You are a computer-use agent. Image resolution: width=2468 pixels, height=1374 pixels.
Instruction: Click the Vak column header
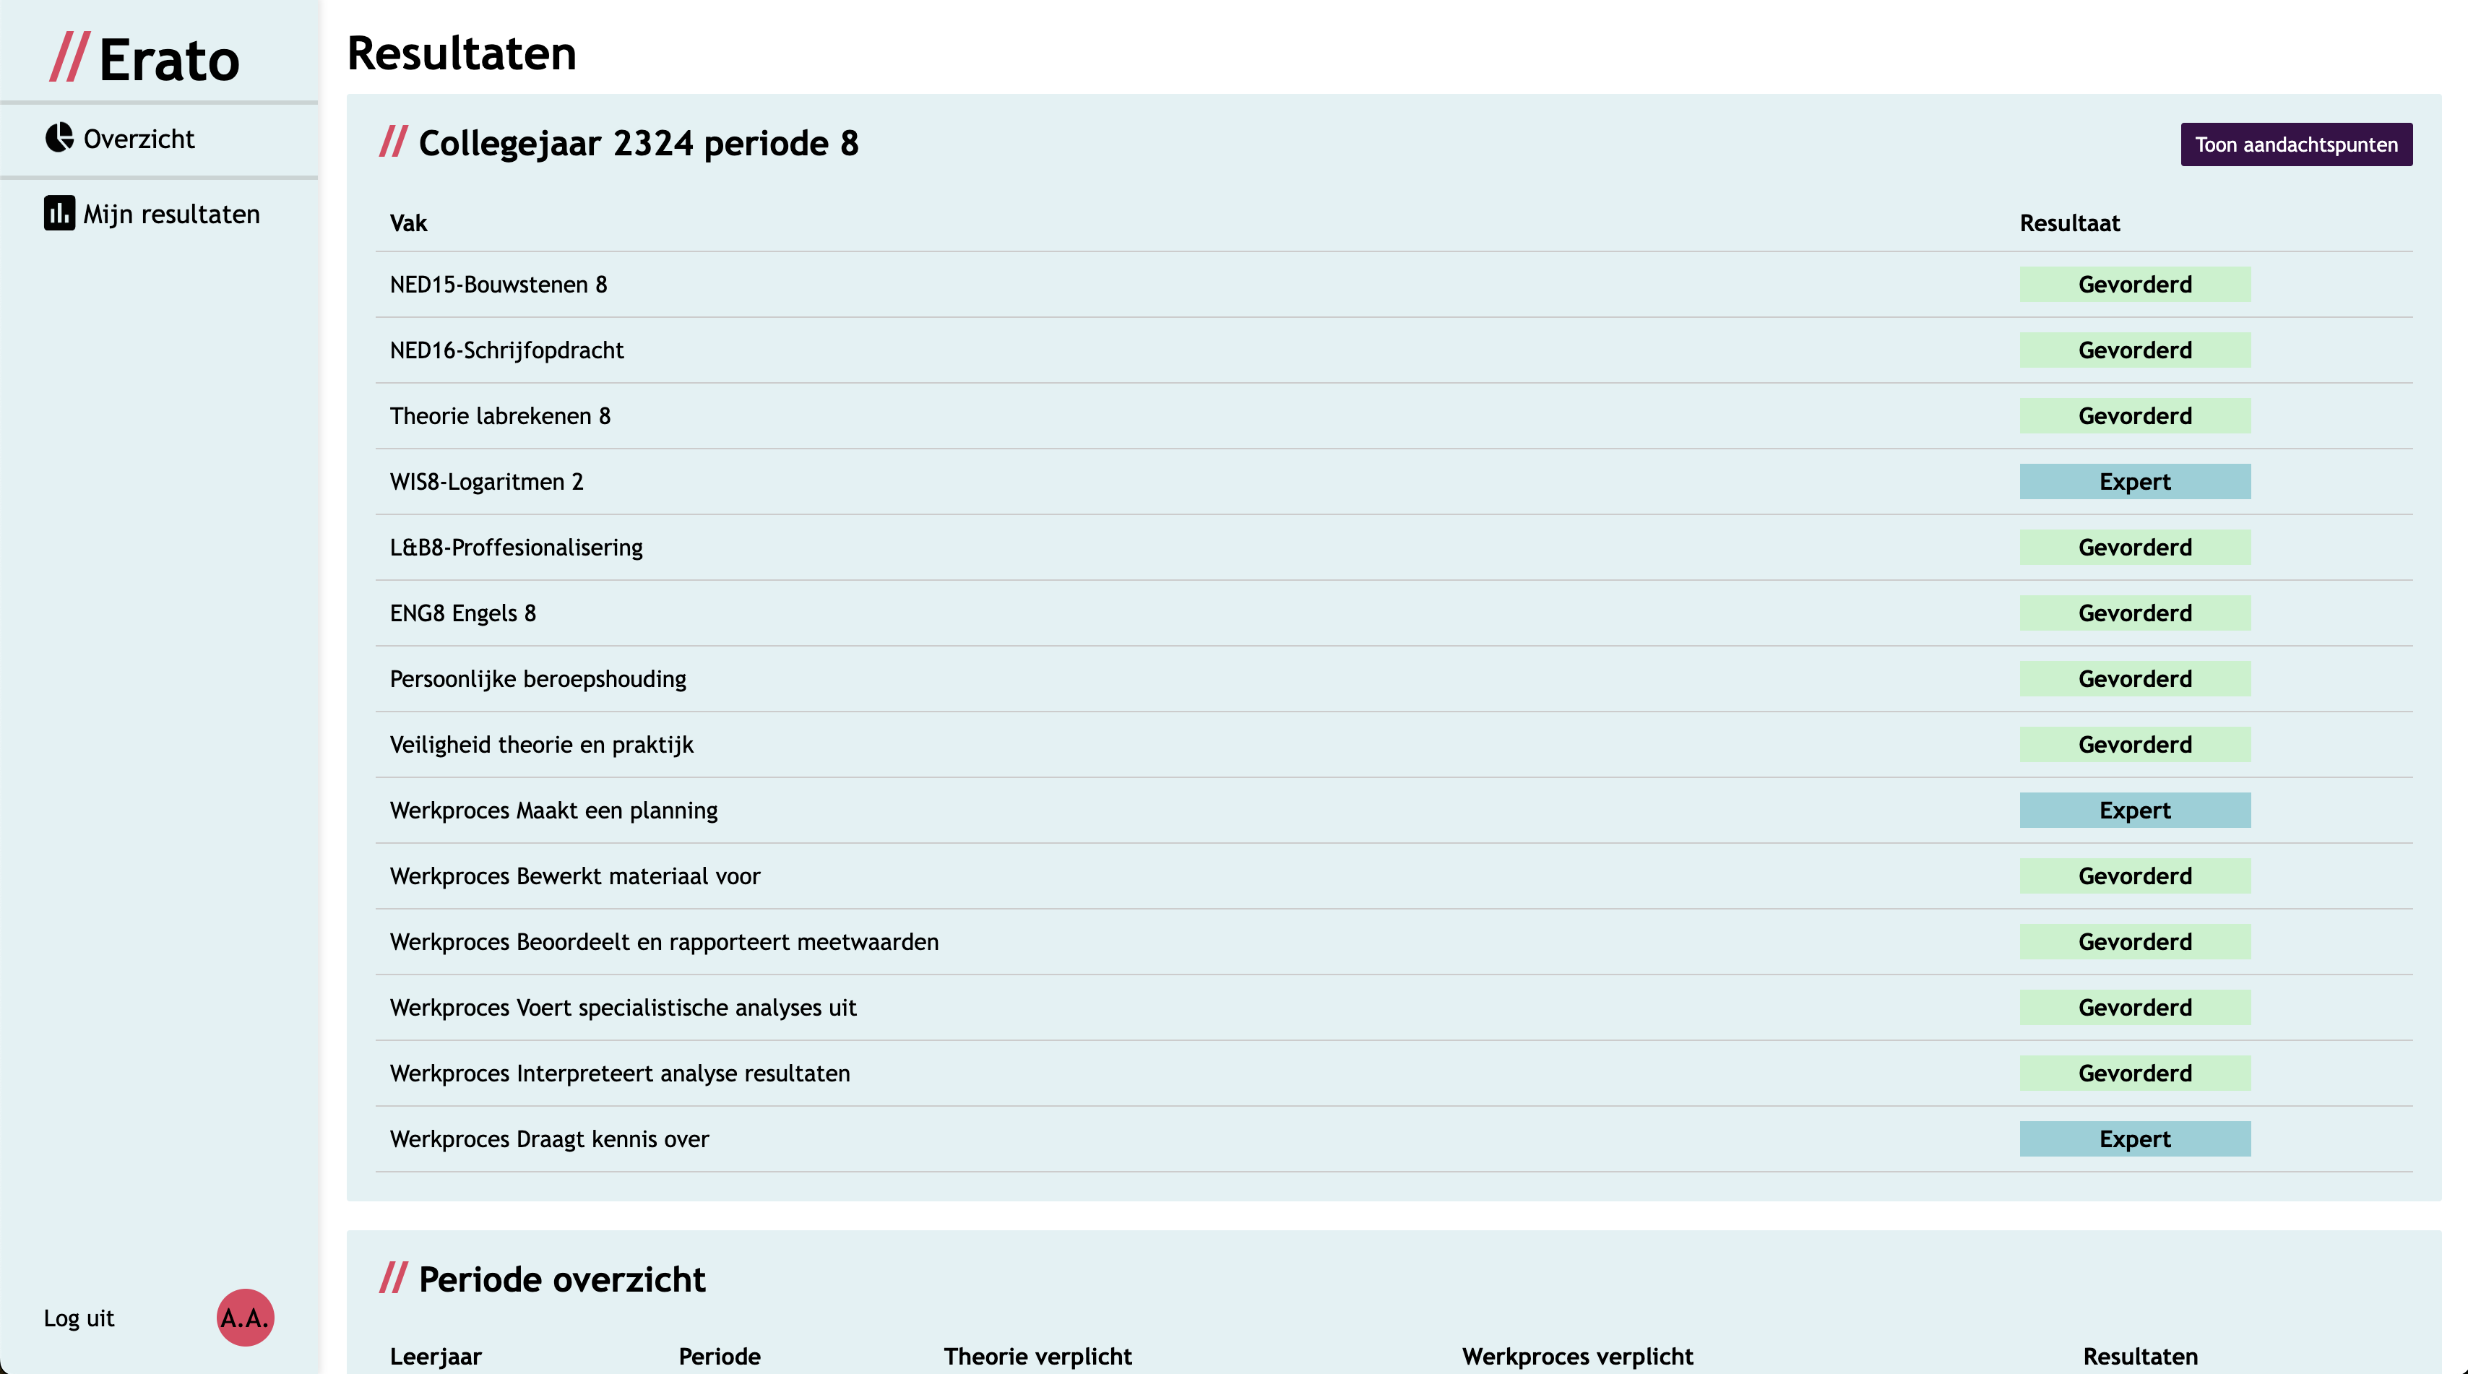coord(408,223)
